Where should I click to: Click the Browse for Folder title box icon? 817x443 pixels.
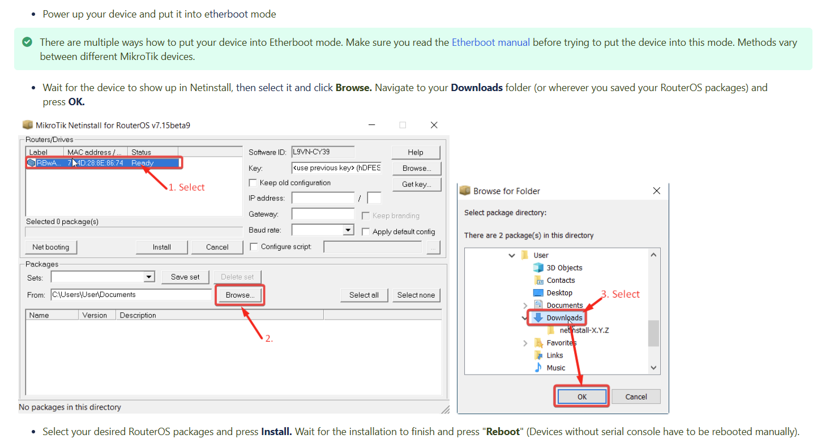tap(465, 191)
